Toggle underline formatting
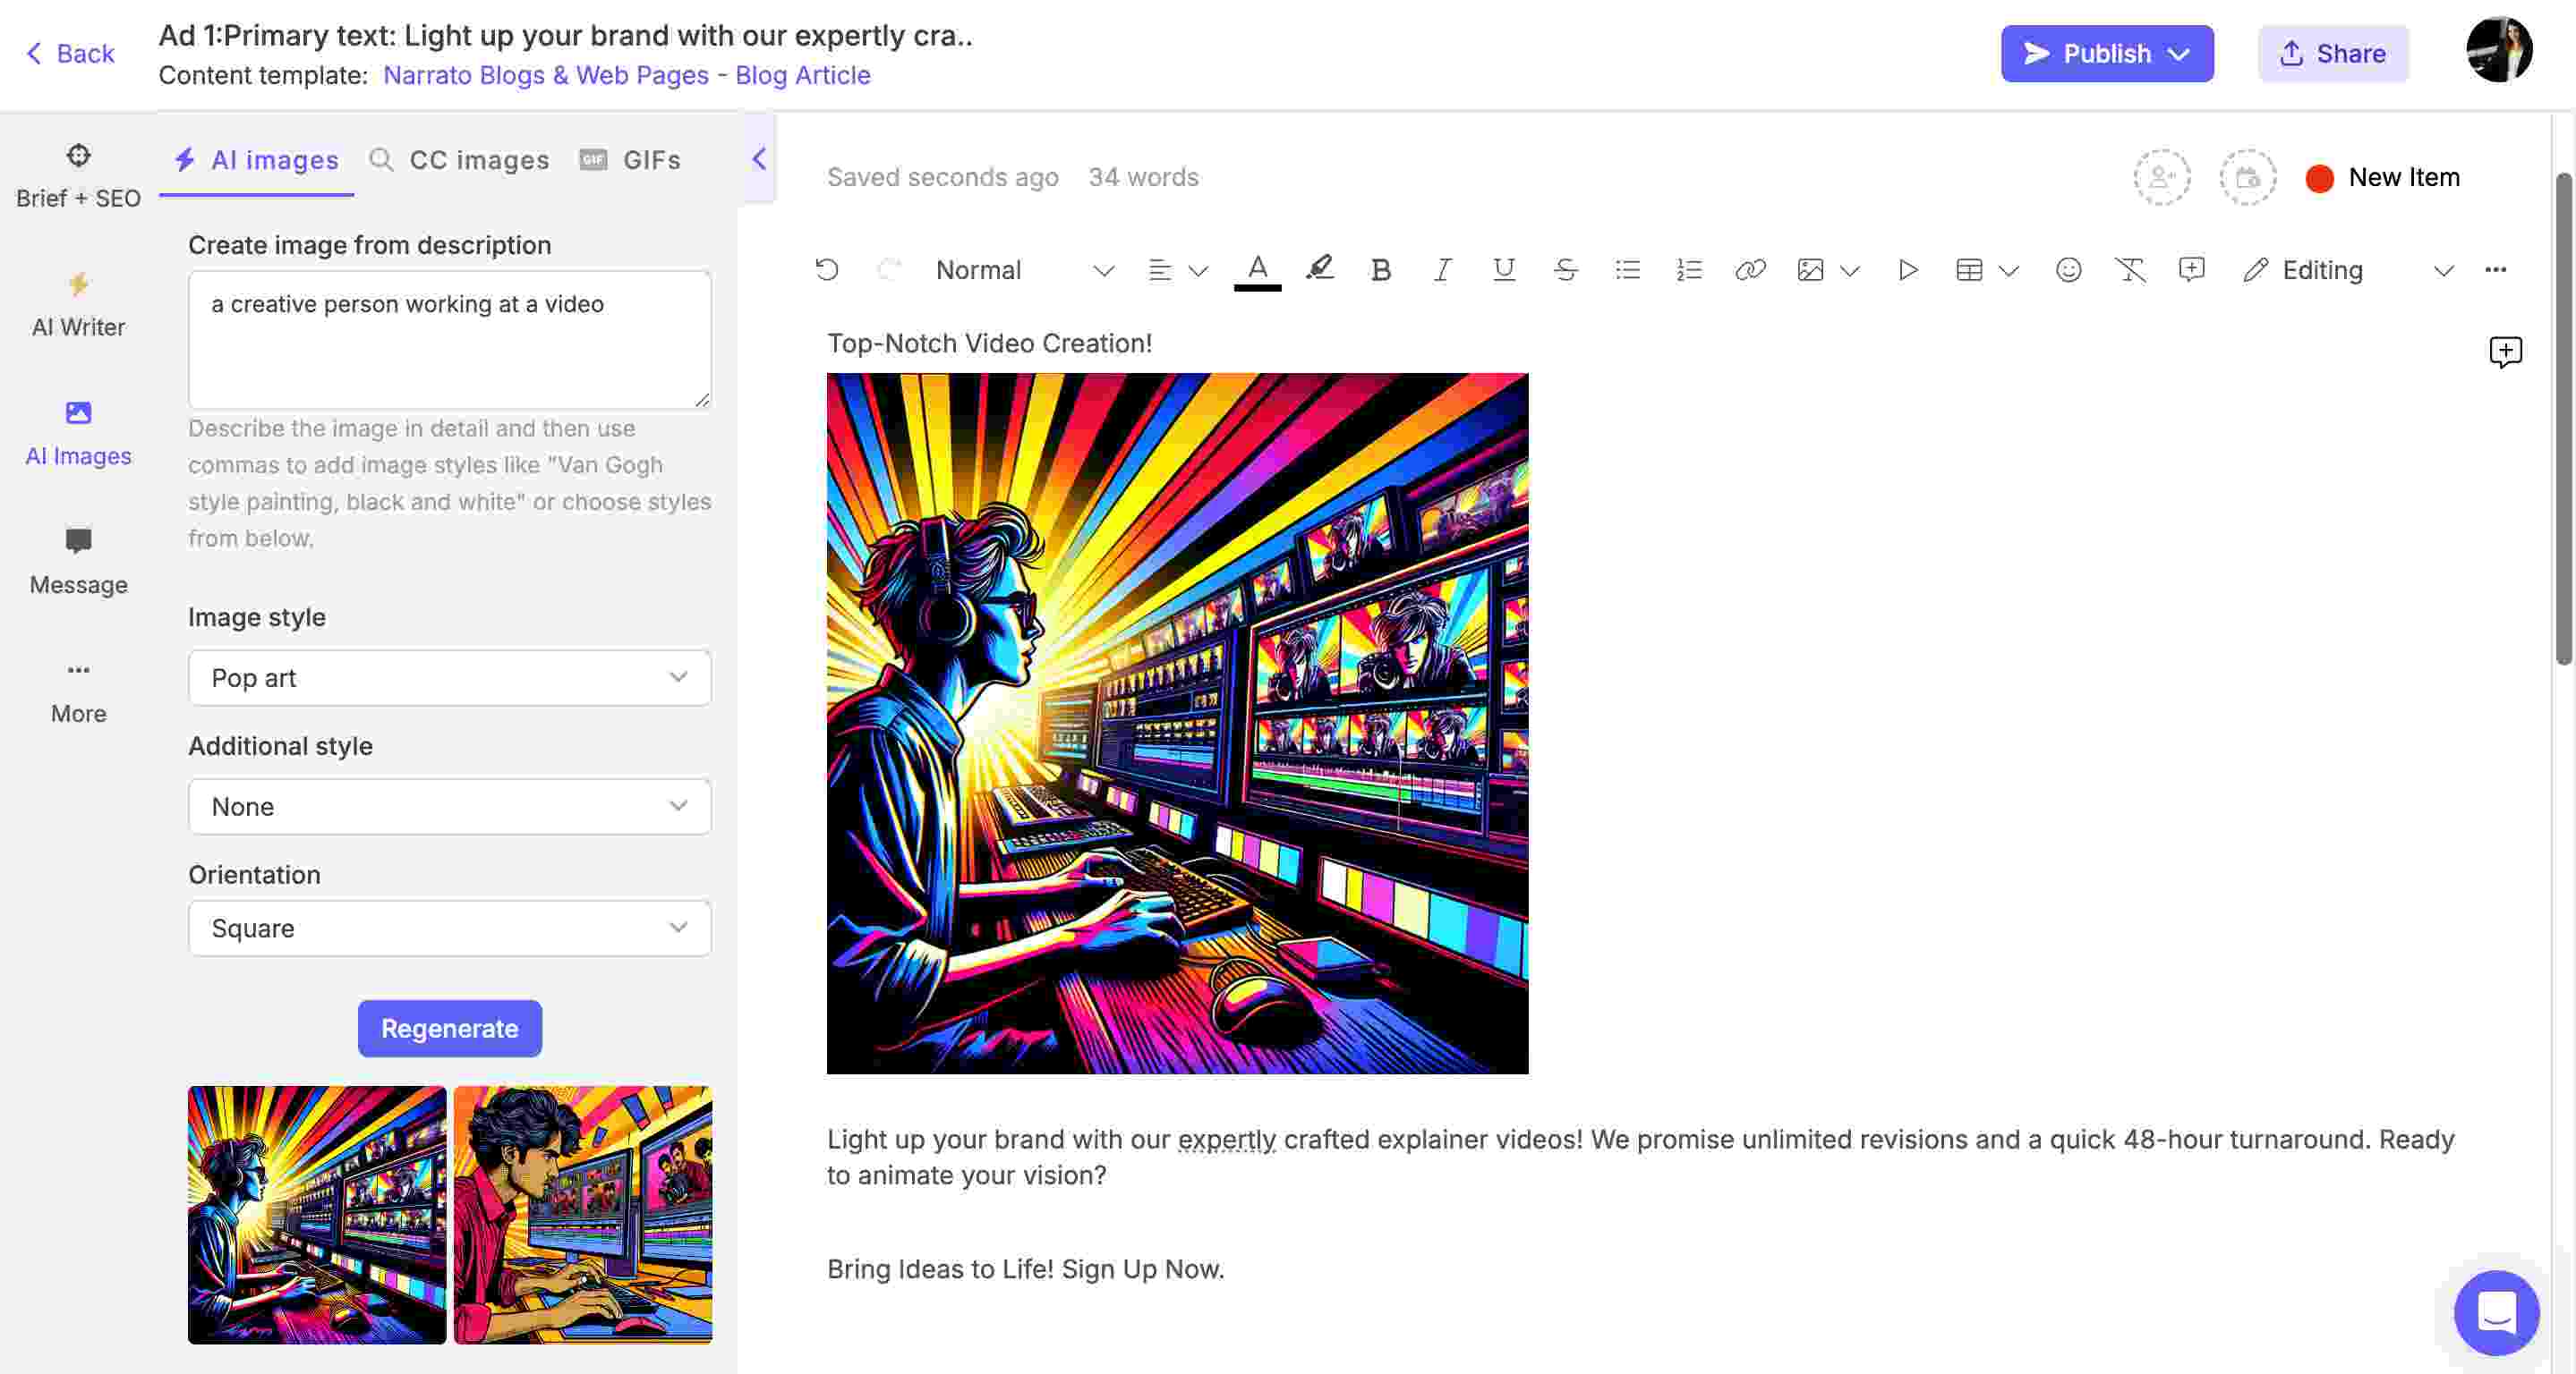The width and height of the screenshot is (2576, 1374). tap(1503, 270)
